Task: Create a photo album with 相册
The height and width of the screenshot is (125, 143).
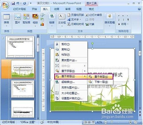Action: 35,20
